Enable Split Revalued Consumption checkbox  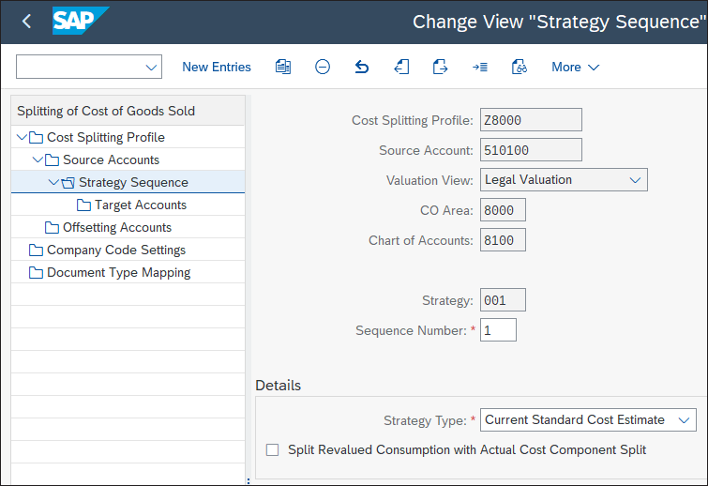point(273,449)
